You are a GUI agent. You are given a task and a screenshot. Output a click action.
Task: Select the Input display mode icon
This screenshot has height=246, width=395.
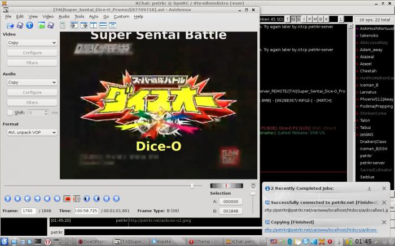coord(74,25)
